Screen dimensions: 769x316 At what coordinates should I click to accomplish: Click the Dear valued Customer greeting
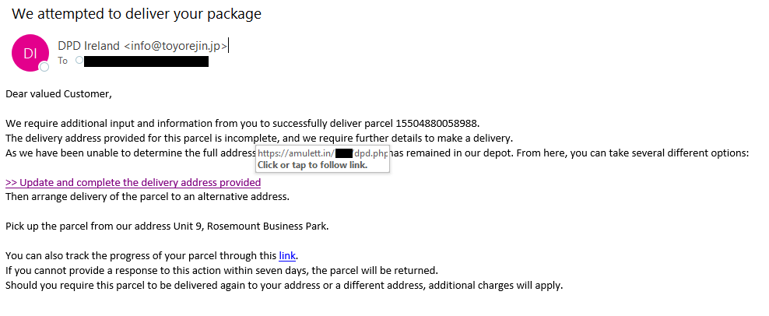click(x=58, y=93)
